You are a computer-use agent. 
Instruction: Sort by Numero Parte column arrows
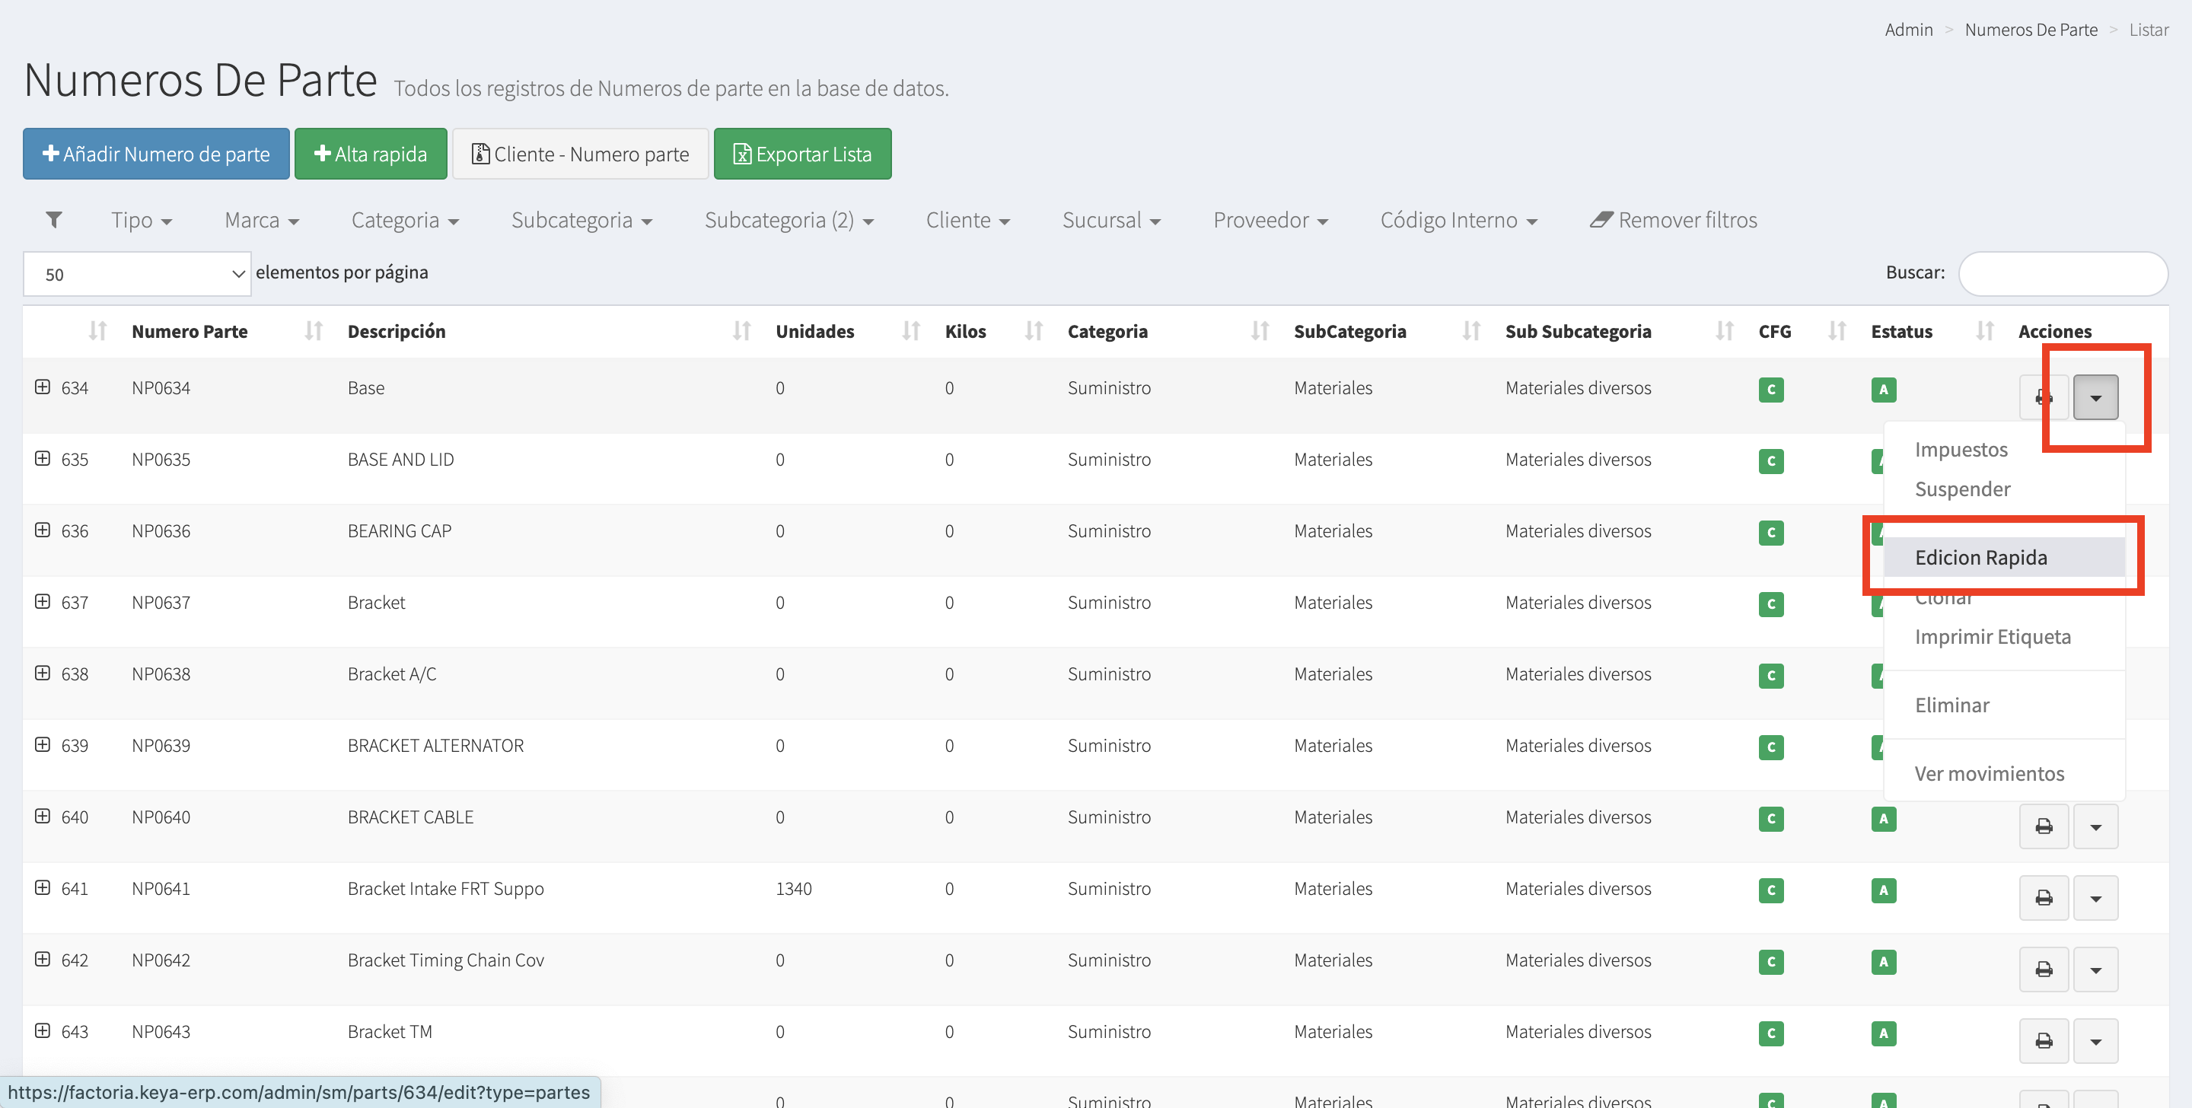click(x=313, y=331)
